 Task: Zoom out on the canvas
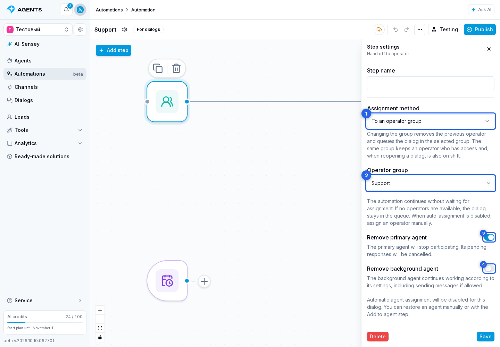point(100,319)
